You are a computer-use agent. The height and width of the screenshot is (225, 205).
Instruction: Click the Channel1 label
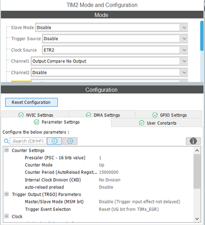pyautogui.click(x=20, y=61)
